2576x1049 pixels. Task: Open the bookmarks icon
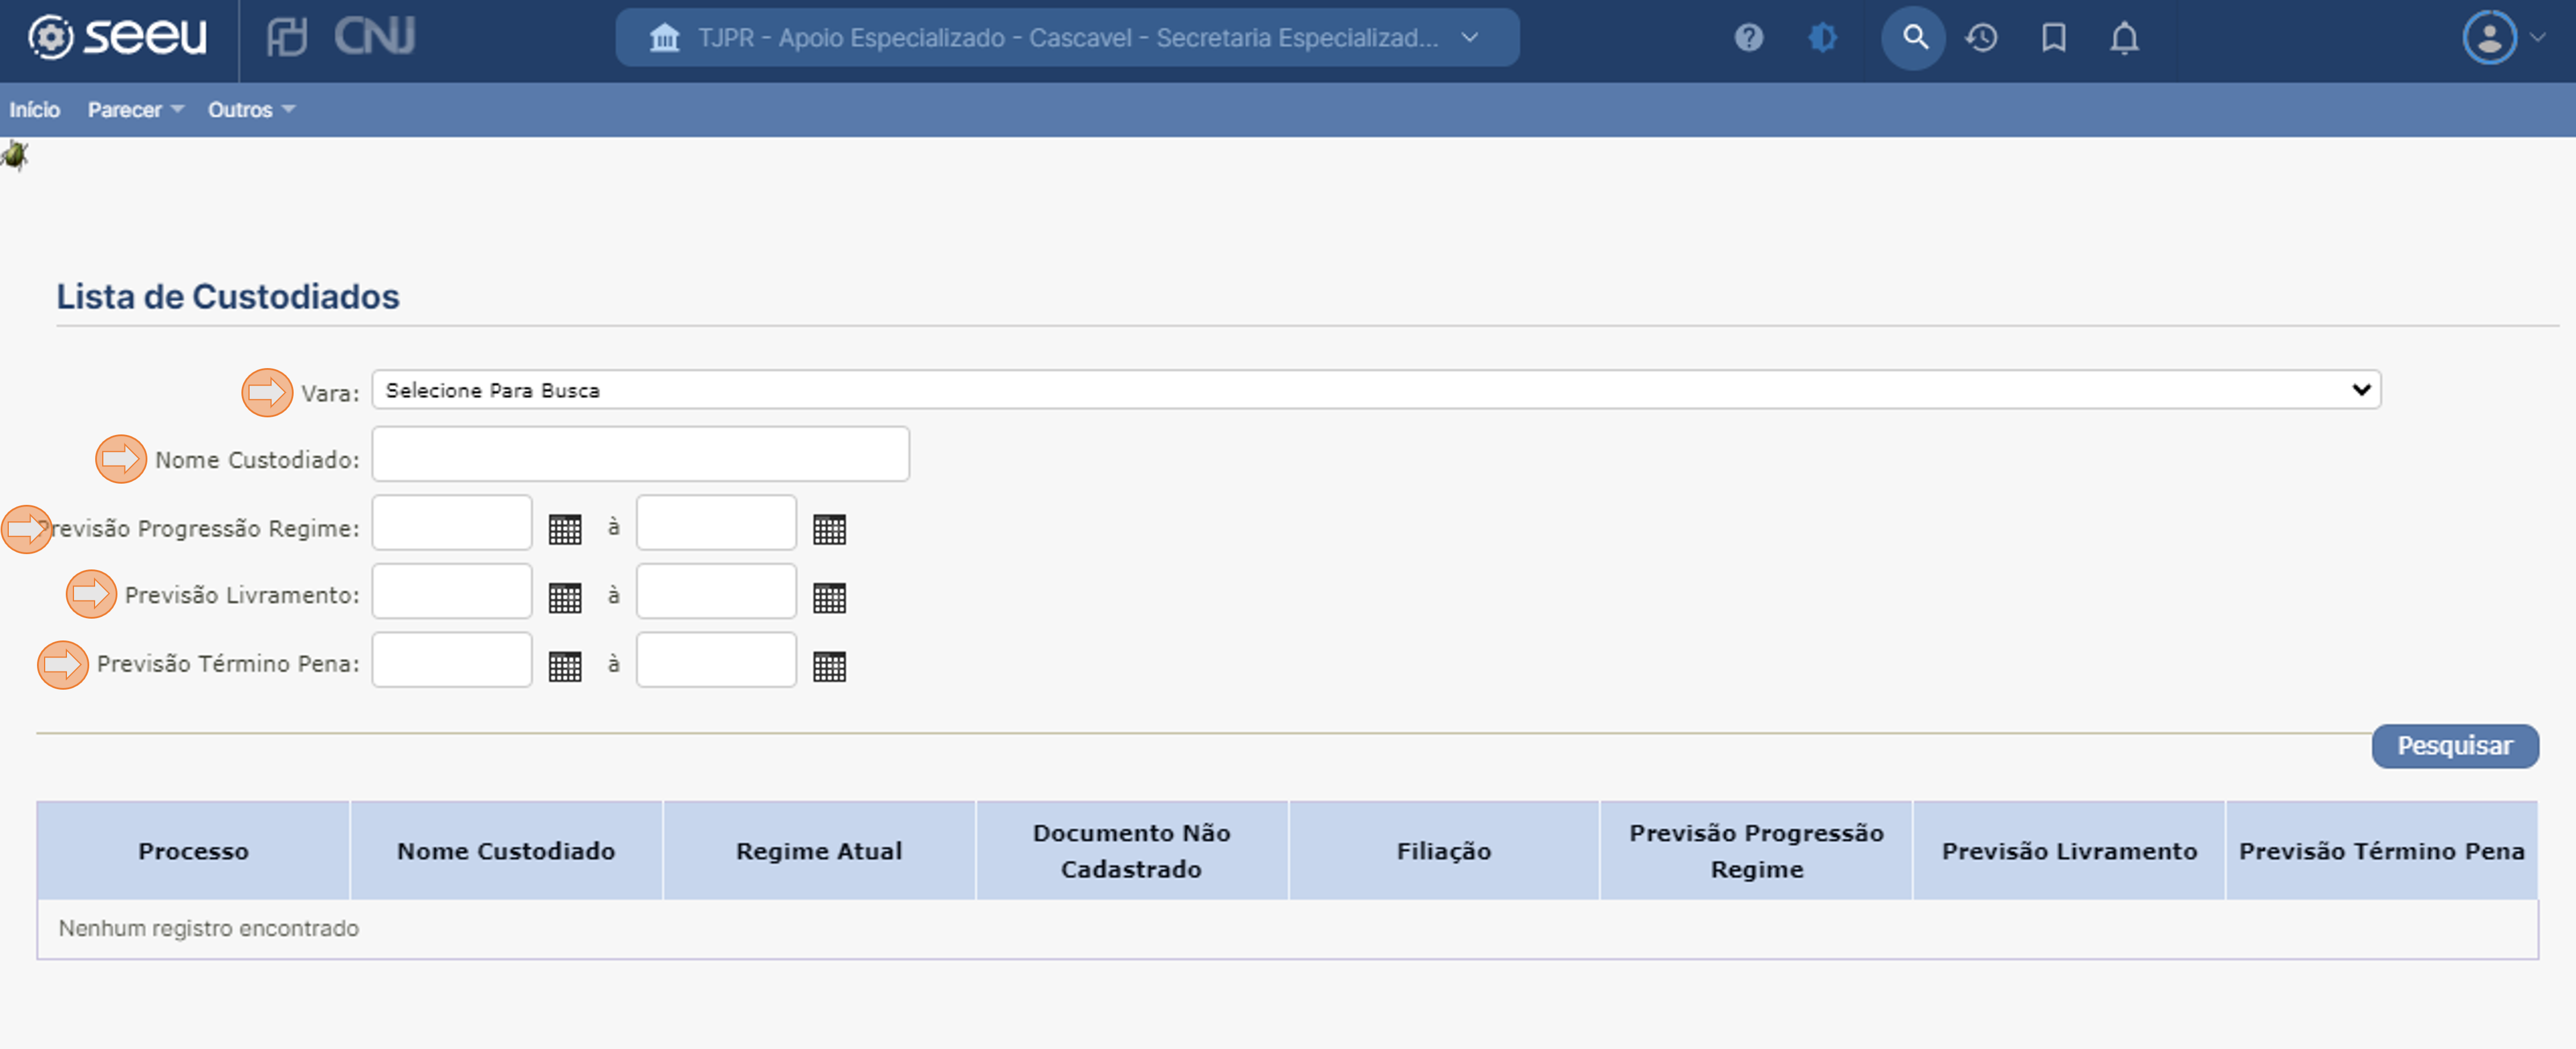(x=2053, y=38)
